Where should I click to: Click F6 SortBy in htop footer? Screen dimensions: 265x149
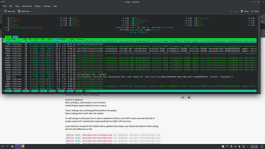pyautogui.click(x=51, y=91)
